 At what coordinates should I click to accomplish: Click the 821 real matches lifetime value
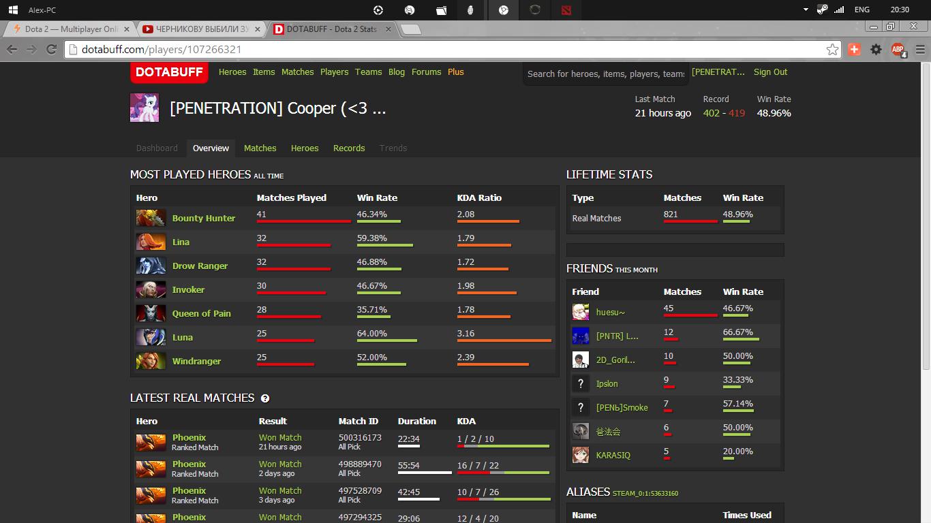671,214
